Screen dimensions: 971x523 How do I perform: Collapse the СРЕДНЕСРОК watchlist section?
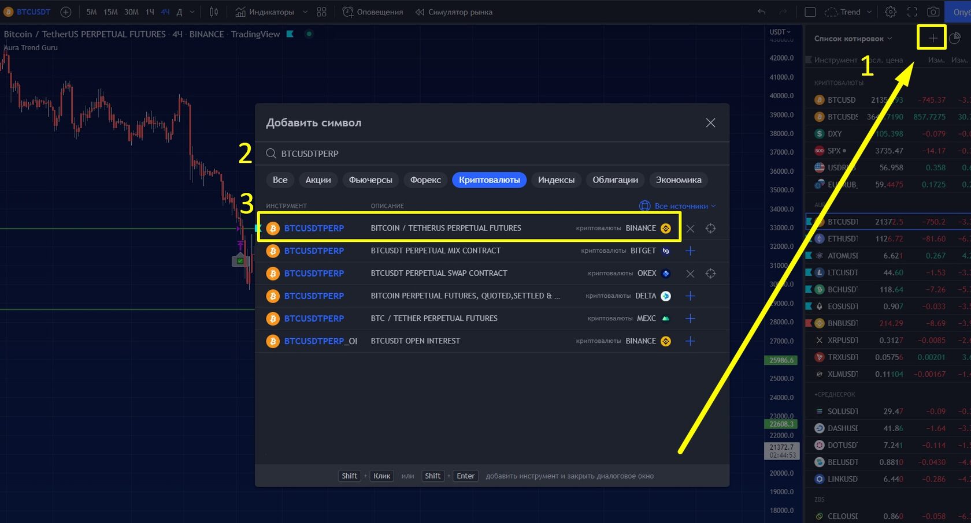835,394
